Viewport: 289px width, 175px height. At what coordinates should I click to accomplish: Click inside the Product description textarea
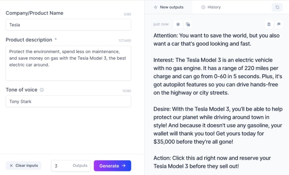click(x=68, y=63)
